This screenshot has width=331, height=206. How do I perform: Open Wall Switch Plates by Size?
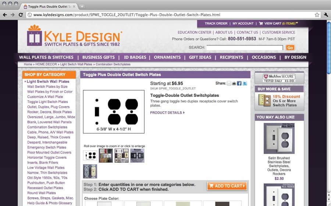point(47,86)
